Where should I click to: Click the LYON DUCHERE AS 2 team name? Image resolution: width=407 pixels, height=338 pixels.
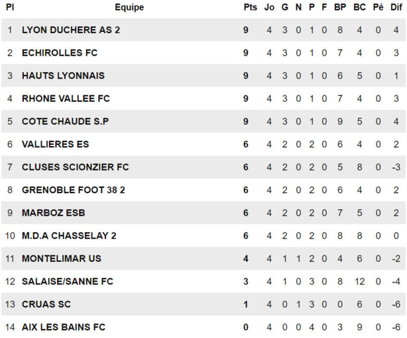[70, 30]
